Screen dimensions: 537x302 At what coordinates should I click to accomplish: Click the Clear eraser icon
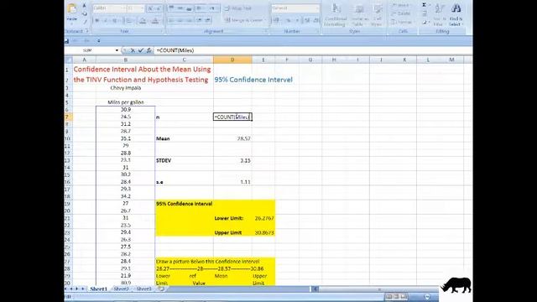[425, 23]
